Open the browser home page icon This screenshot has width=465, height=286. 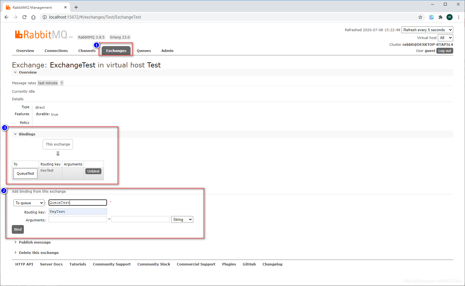click(x=33, y=17)
